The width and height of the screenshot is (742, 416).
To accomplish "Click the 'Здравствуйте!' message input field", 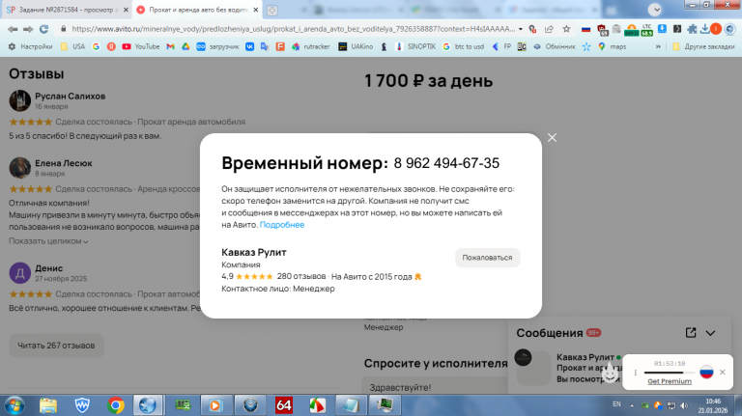I will 436,387.
